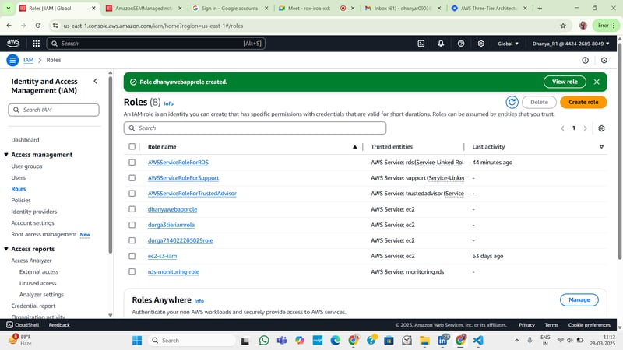Image resolution: width=623 pixels, height=350 pixels.
Task: Open the Chrome tab search dropdown
Action: 8,8
